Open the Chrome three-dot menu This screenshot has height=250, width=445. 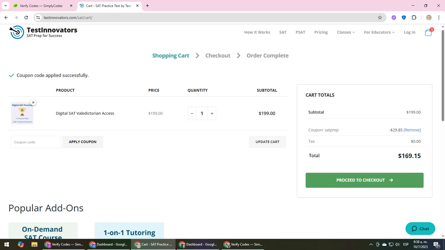[439, 18]
